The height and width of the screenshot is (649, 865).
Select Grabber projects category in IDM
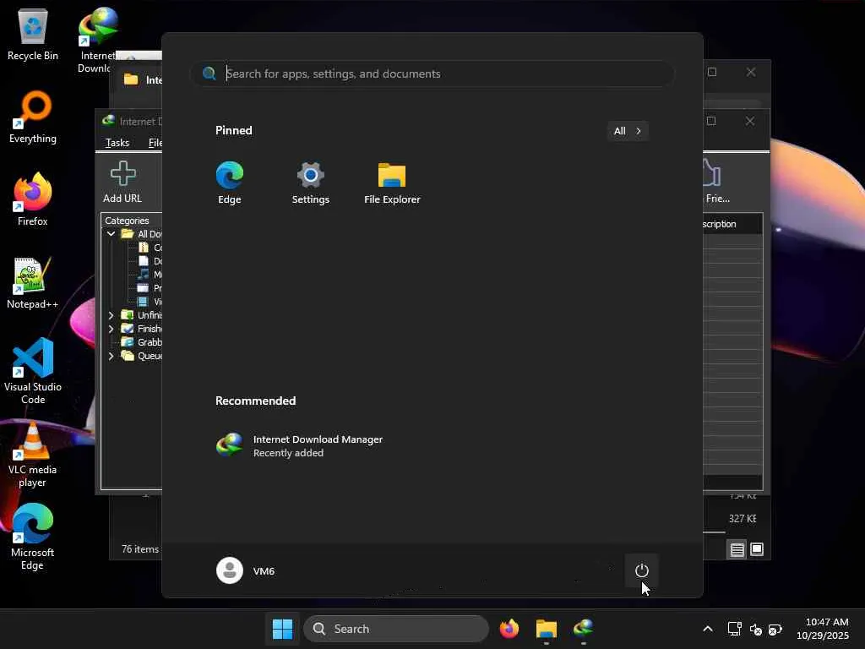141,342
